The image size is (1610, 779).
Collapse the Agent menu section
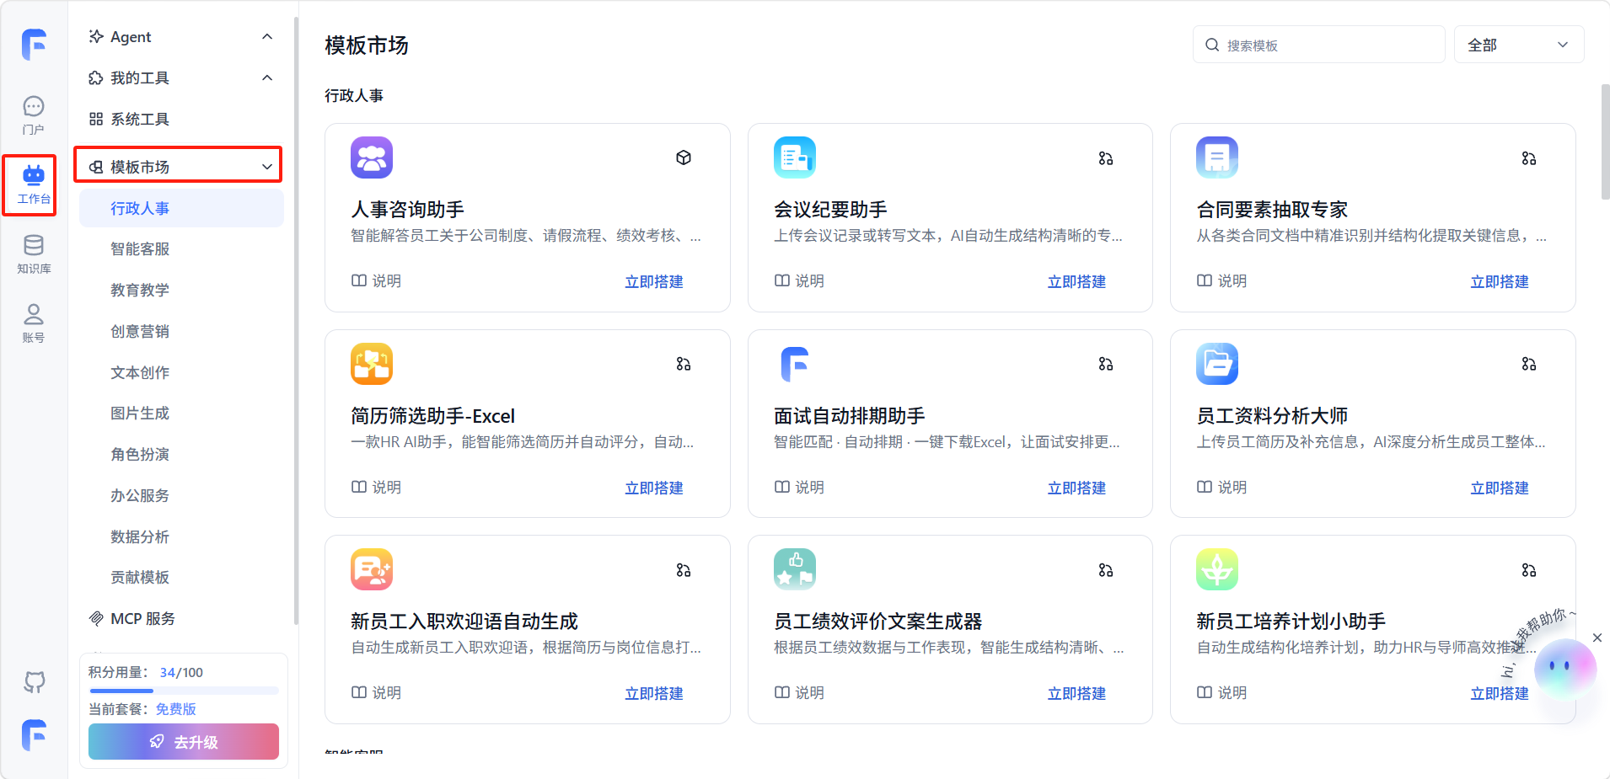267,37
